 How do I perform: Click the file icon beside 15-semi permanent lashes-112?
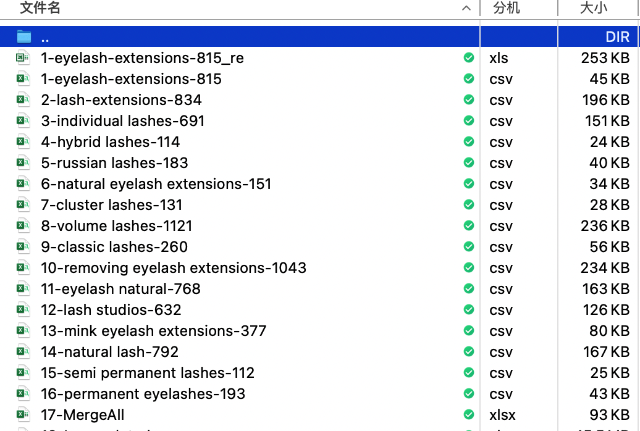[23, 373]
